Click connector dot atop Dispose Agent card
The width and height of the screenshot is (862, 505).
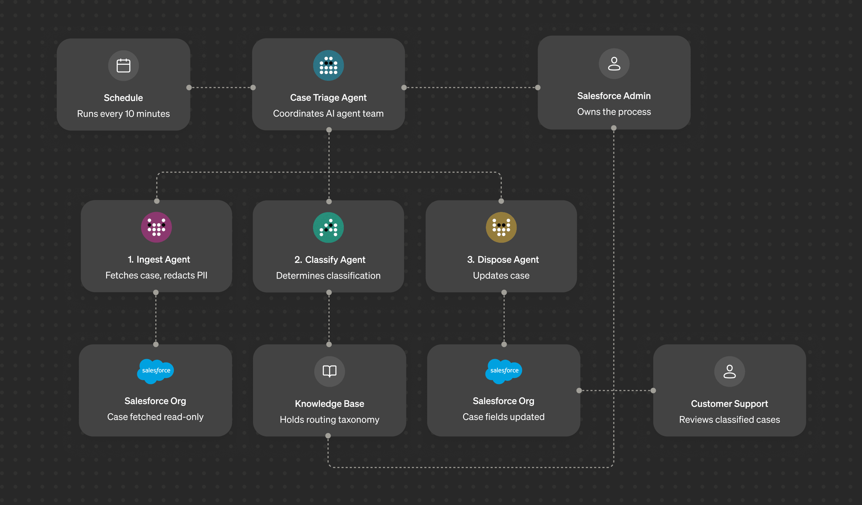point(501,201)
